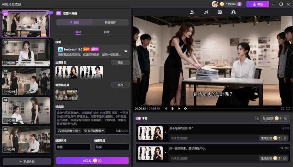Click the voice speaker icon beside 生成配音 4
This screenshot has width=293, height=167.
click(x=257, y=118)
